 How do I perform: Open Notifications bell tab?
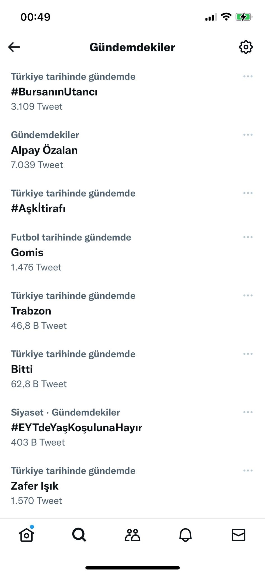pos(185,535)
